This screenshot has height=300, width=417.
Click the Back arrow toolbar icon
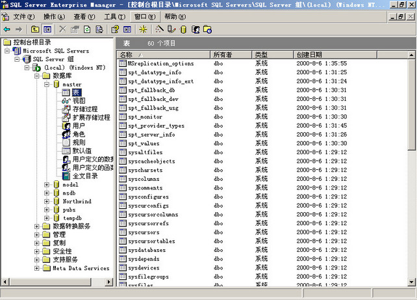6,29
